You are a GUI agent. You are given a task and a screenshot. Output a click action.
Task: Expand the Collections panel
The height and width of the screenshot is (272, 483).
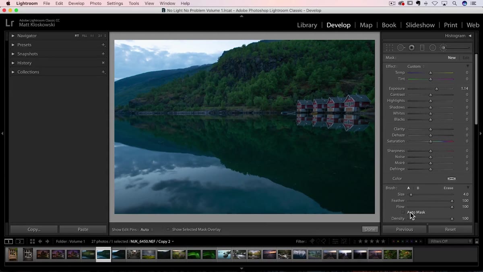13,72
